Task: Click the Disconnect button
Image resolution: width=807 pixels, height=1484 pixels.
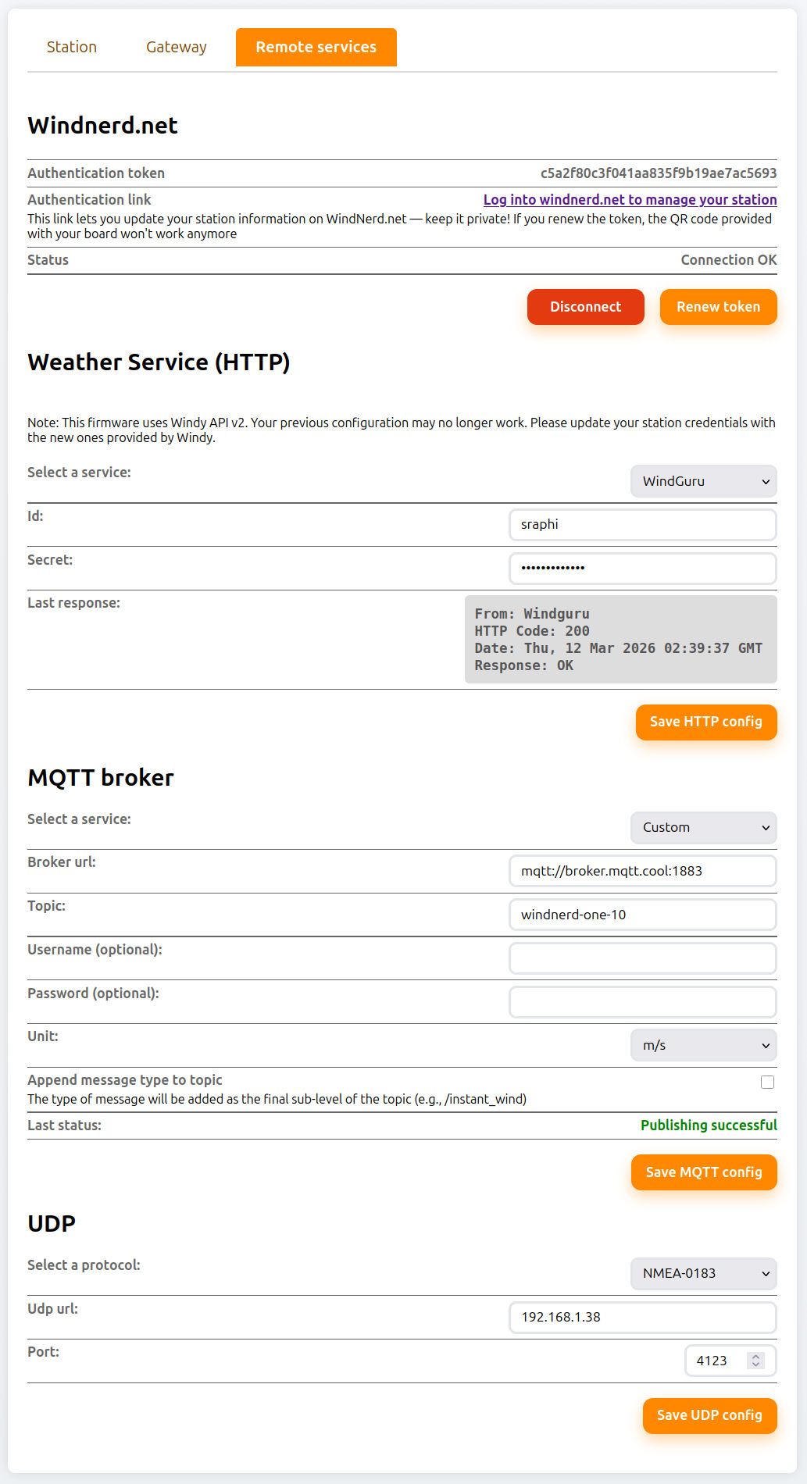Action: click(586, 307)
